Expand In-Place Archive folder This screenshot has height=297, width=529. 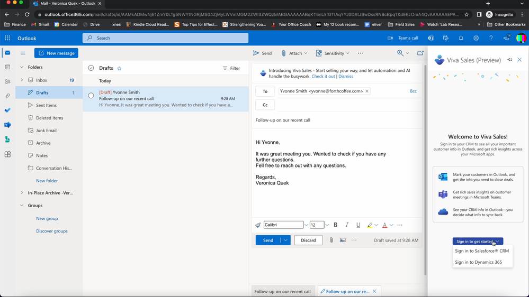[22, 192]
